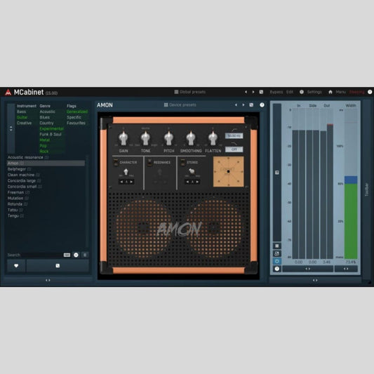Image resolution: width=374 pixels, height=374 pixels.
Task: Open global help question mark icon
Action: (370, 92)
